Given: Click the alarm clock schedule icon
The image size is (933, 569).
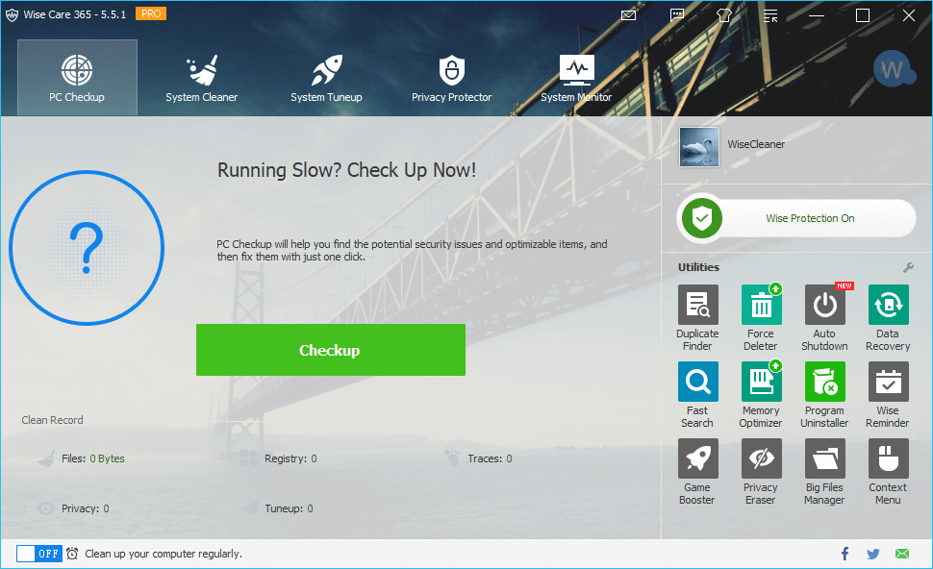Looking at the screenshot, I should click(72, 554).
